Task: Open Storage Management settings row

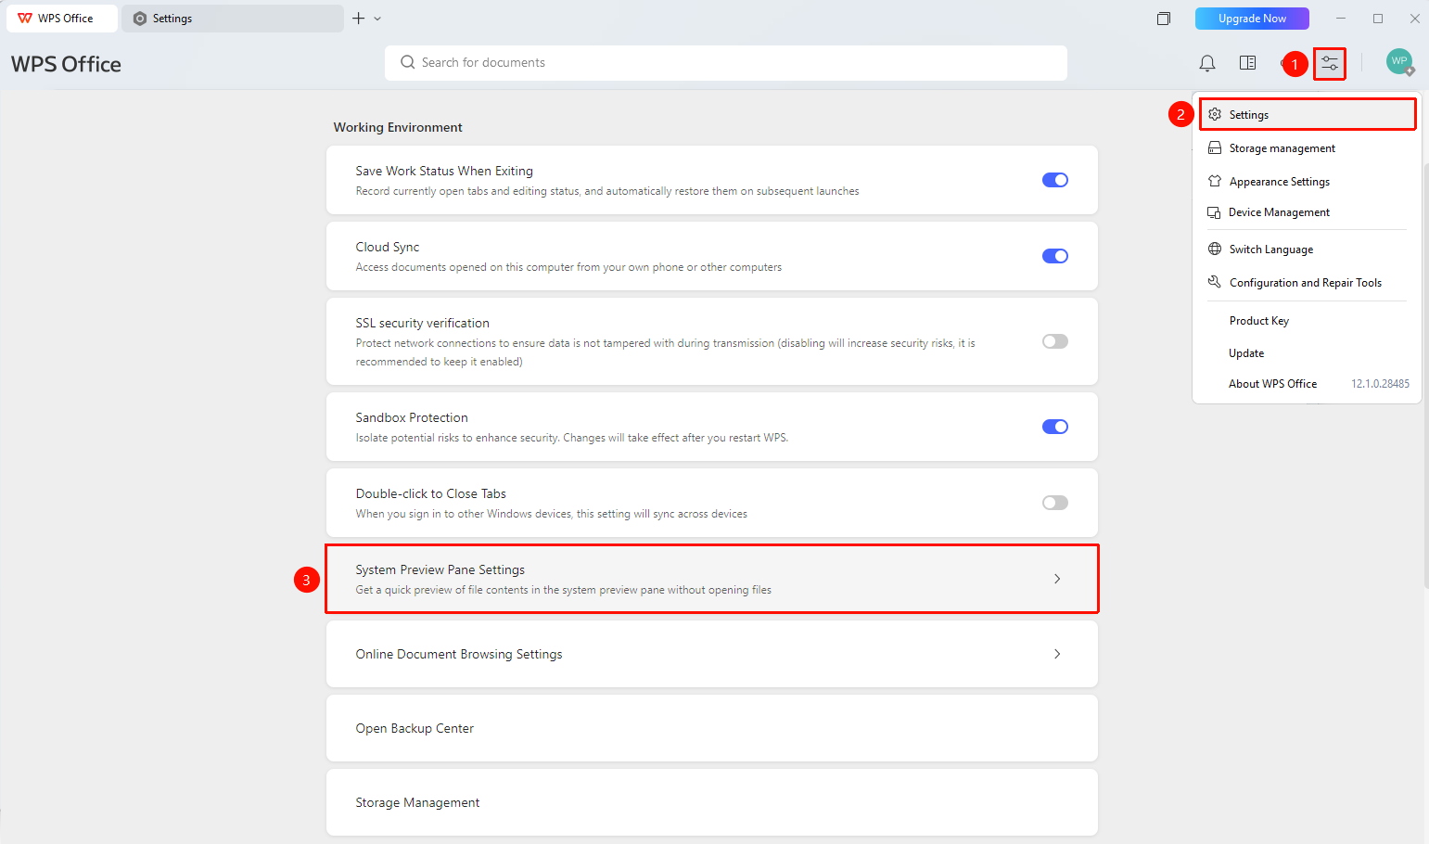Action: [712, 802]
